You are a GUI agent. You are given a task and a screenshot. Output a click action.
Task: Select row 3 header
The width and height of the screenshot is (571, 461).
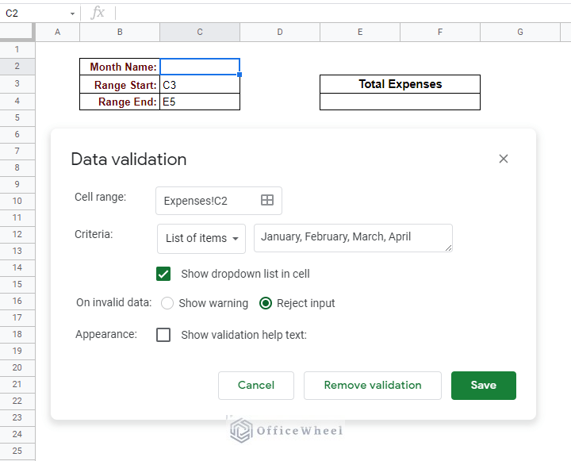click(17, 84)
